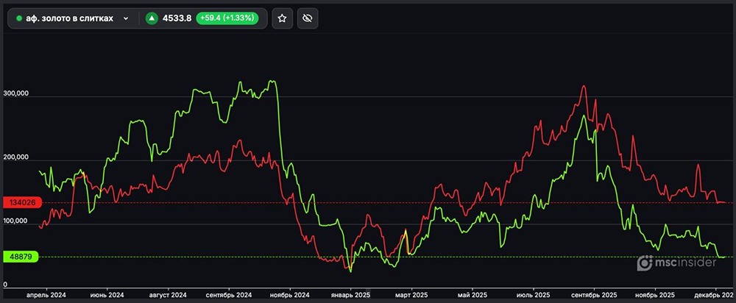Toggle the crossed-out eye visibility icon

tap(308, 18)
